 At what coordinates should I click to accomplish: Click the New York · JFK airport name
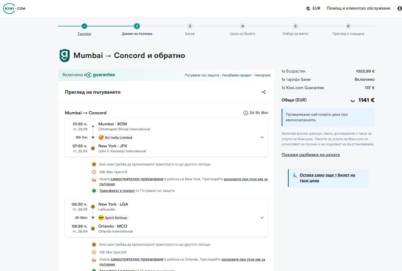tap(113, 146)
